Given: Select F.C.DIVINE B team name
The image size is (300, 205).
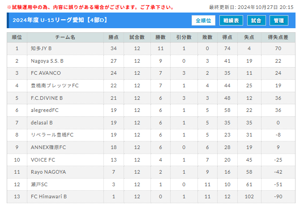Looking at the screenshot, I should pos(47,98).
